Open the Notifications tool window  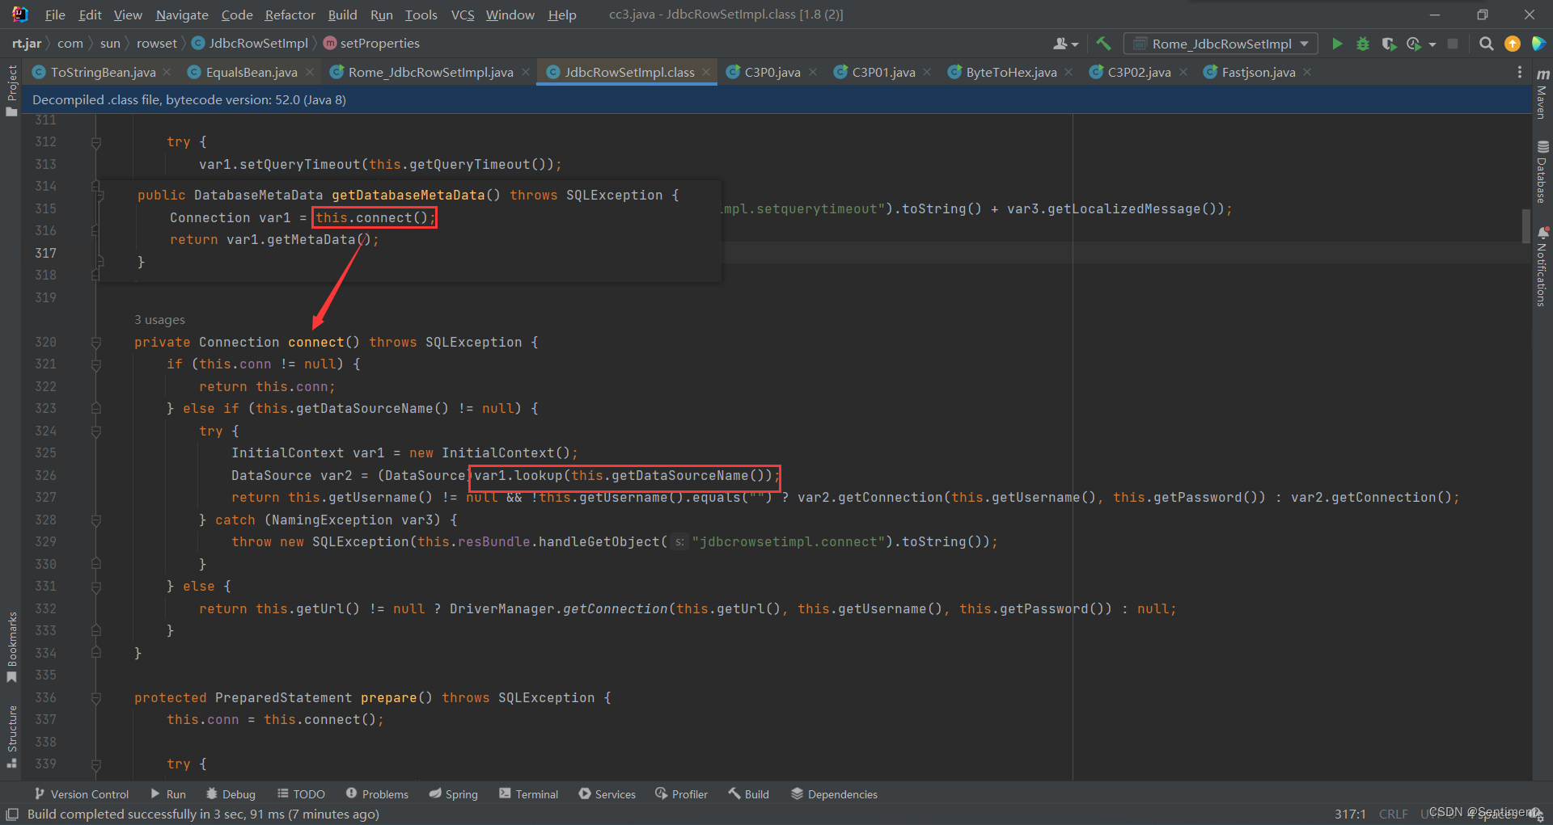[x=1542, y=267]
